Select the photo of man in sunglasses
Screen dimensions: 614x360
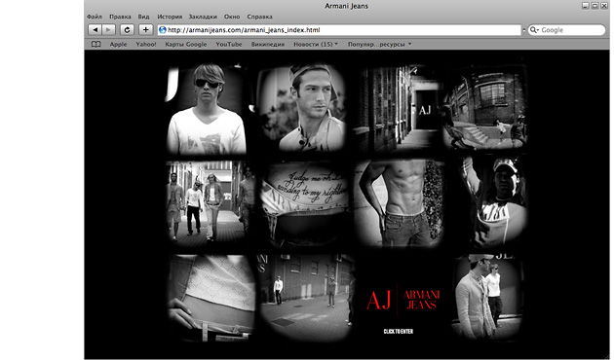pos(207,109)
